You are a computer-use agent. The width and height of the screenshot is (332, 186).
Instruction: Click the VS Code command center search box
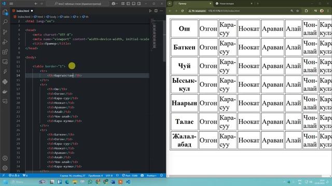77,4
